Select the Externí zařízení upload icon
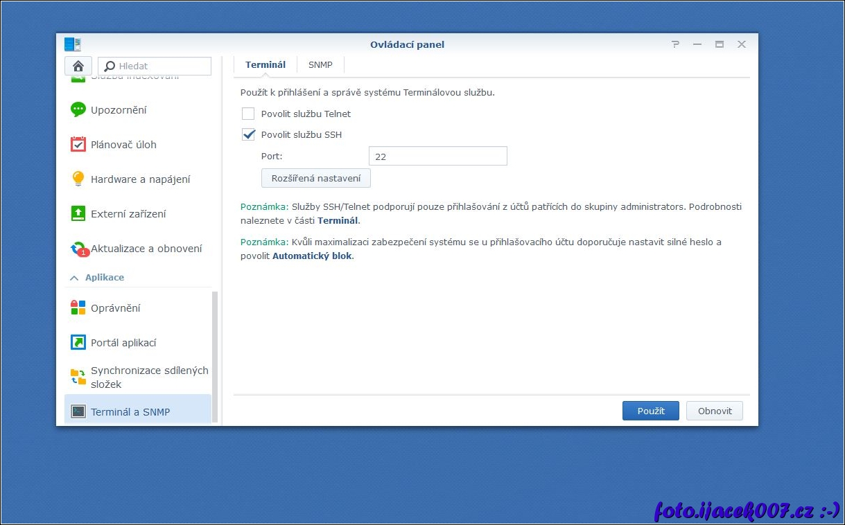 tap(78, 214)
